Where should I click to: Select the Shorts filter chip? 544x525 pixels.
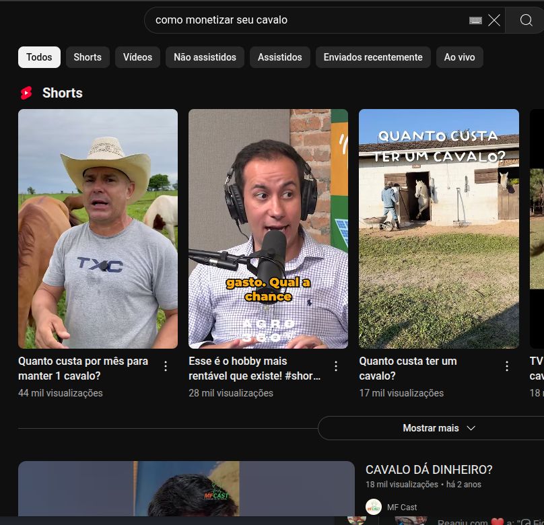pyautogui.click(x=88, y=57)
